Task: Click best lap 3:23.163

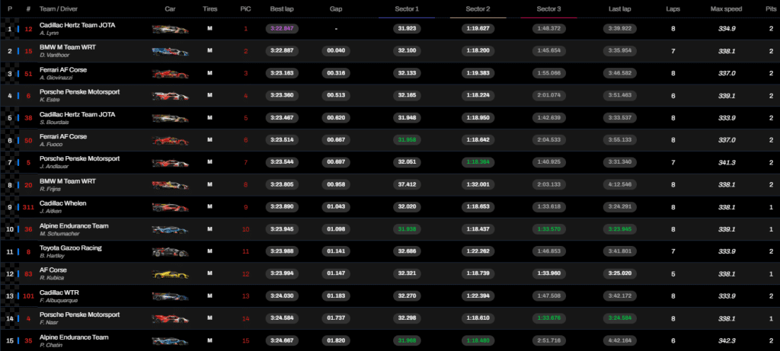Action: [x=282, y=73]
